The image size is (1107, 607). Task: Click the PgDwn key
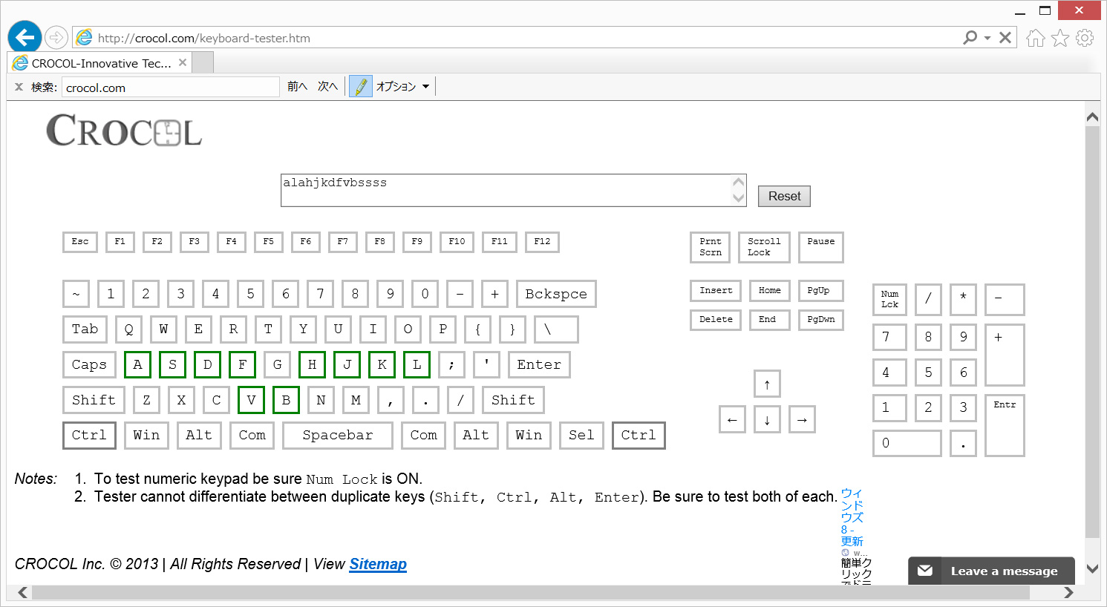[x=821, y=320]
